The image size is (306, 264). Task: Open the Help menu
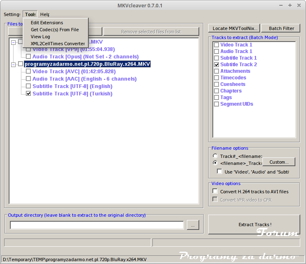click(x=45, y=14)
